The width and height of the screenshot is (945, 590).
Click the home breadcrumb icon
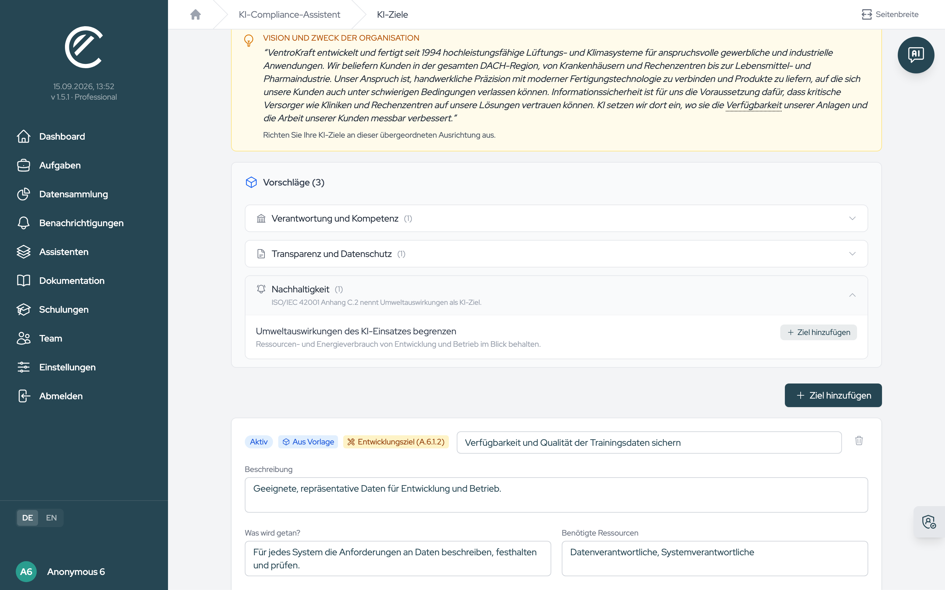pos(195,14)
